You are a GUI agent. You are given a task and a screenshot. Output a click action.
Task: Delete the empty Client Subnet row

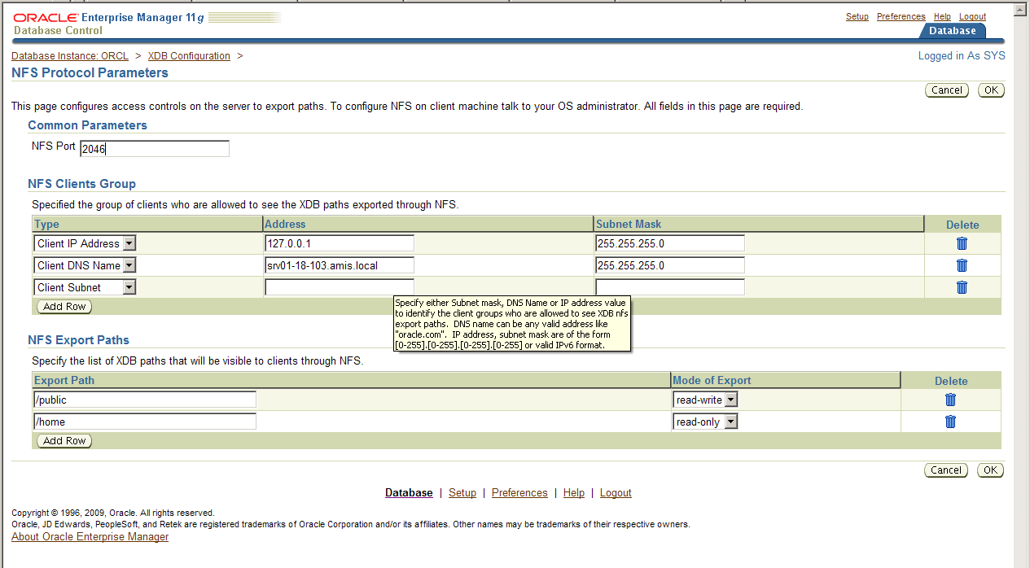(x=962, y=287)
